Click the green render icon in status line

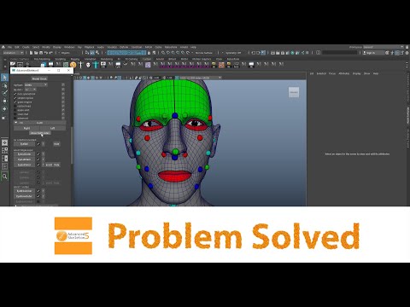coord(292,53)
